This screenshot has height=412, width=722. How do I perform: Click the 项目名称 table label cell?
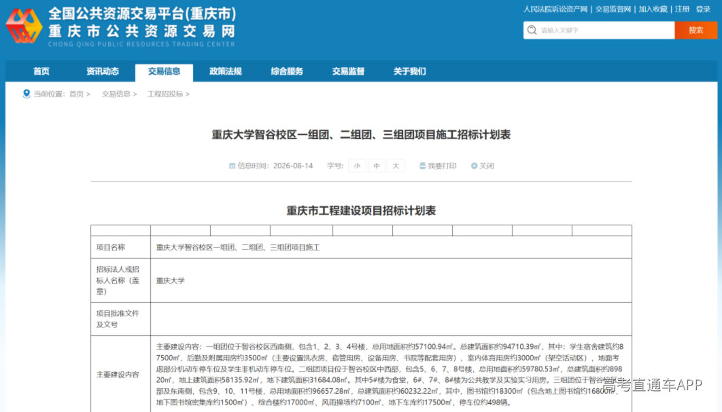pos(120,247)
